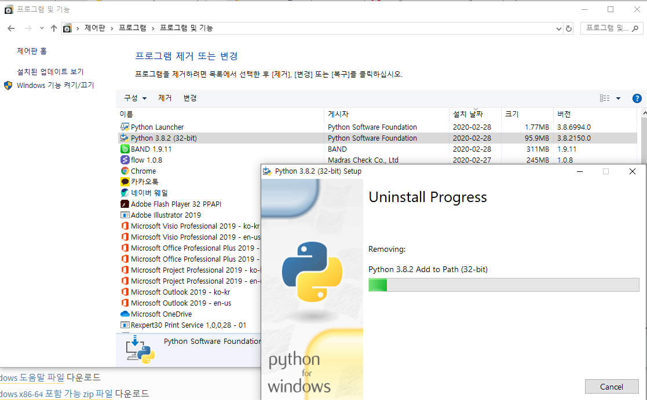
Task: Click the 프로그램 breadcrumb segment
Action: pos(133,28)
